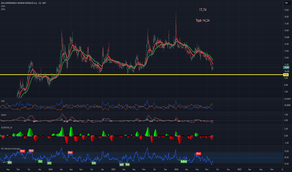Click the 75,00 RSI scale value

pos(286,151)
